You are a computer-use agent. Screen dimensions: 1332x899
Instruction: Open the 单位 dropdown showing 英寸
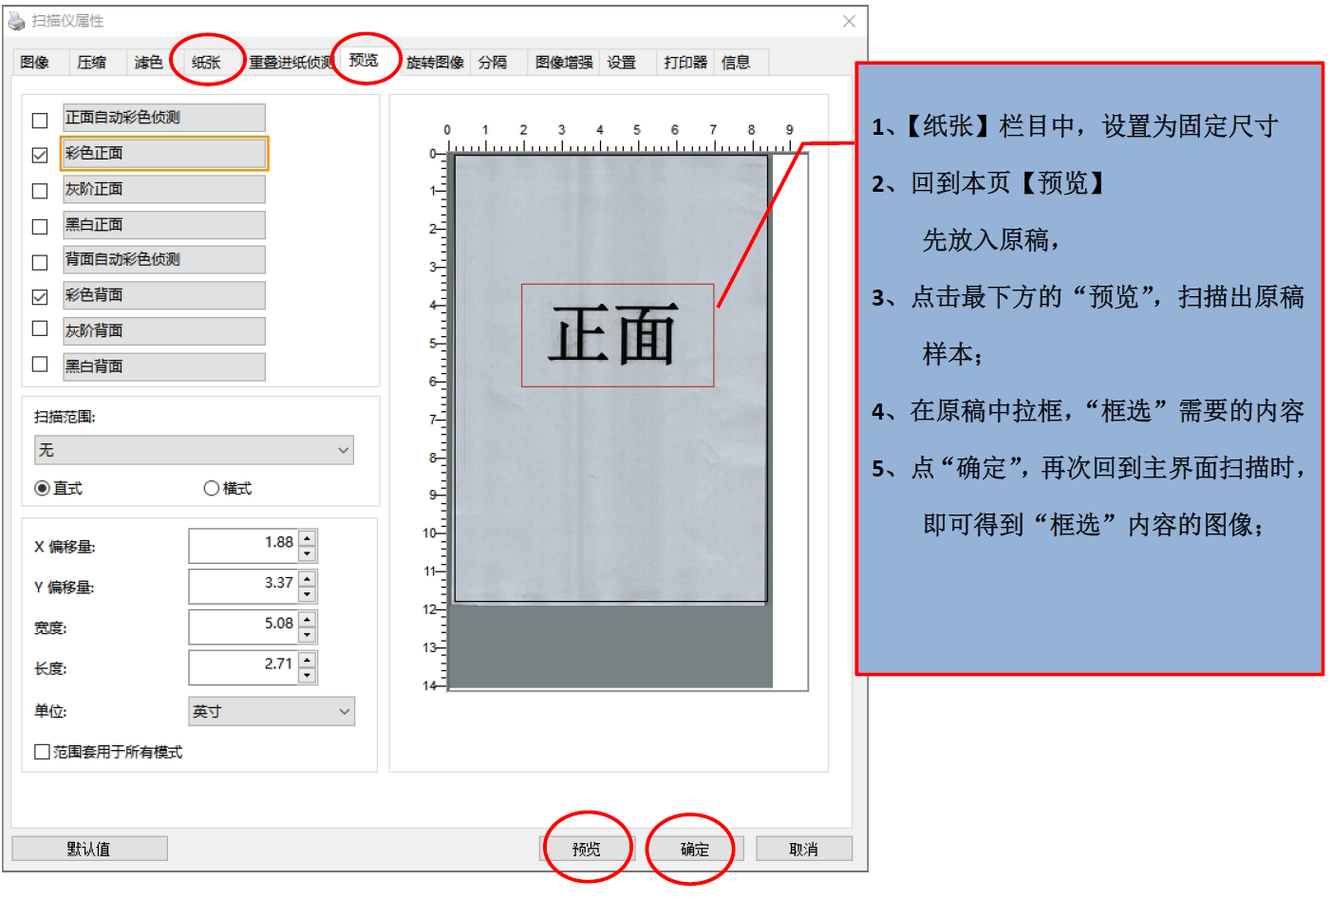pyautogui.click(x=272, y=711)
